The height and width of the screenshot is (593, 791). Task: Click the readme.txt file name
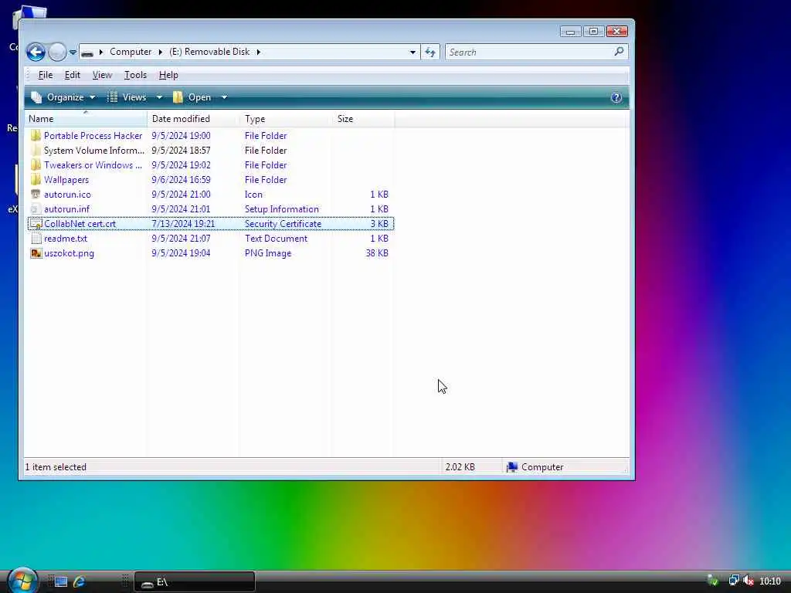tap(66, 239)
